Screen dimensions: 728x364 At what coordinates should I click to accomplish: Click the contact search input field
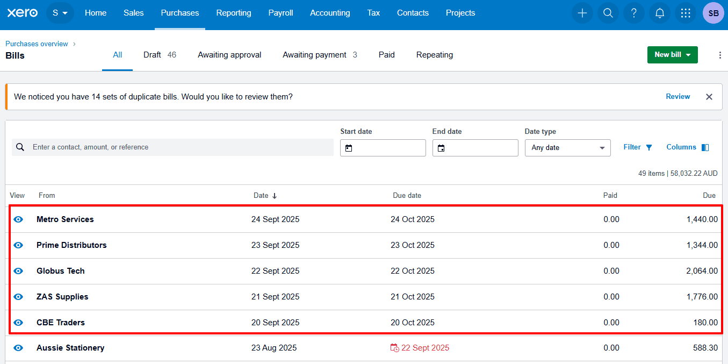[x=172, y=147]
